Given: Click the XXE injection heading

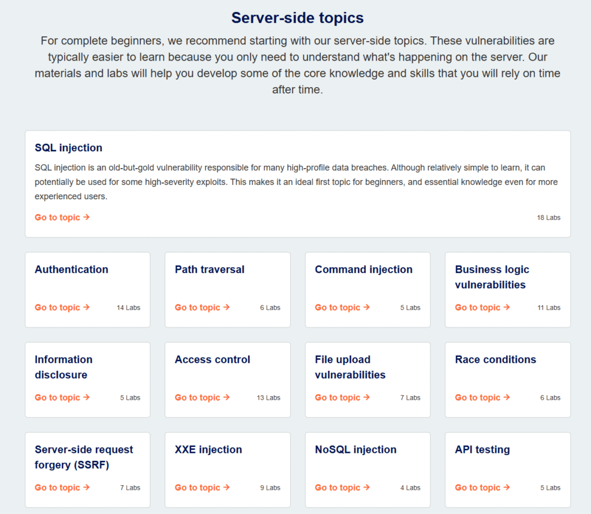Looking at the screenshot, I should (x=208, y=450).
